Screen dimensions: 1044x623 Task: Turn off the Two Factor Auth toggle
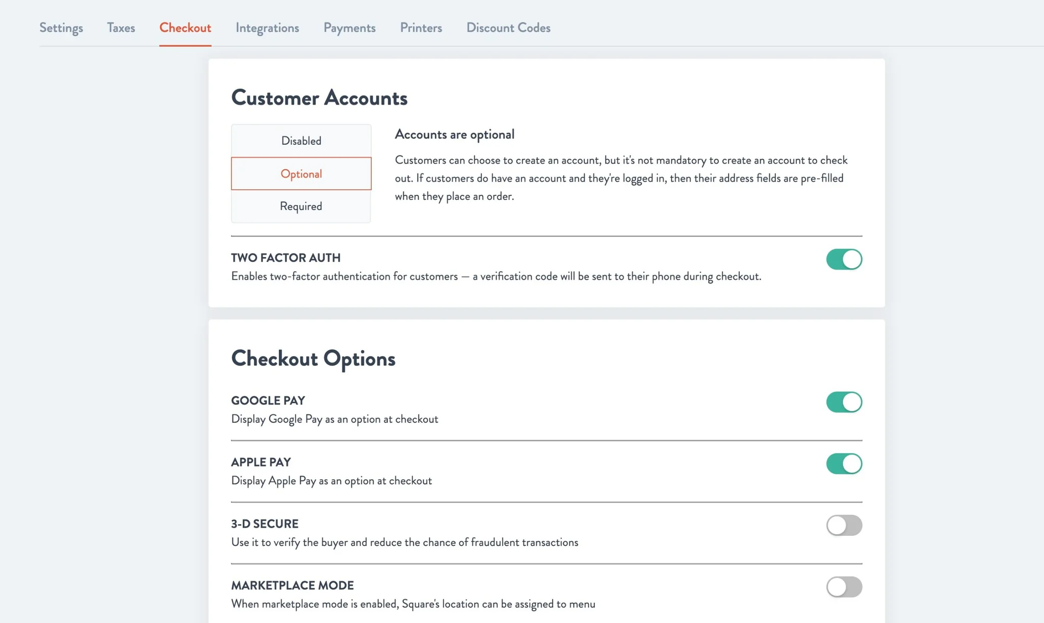click(x=844, y=259)
